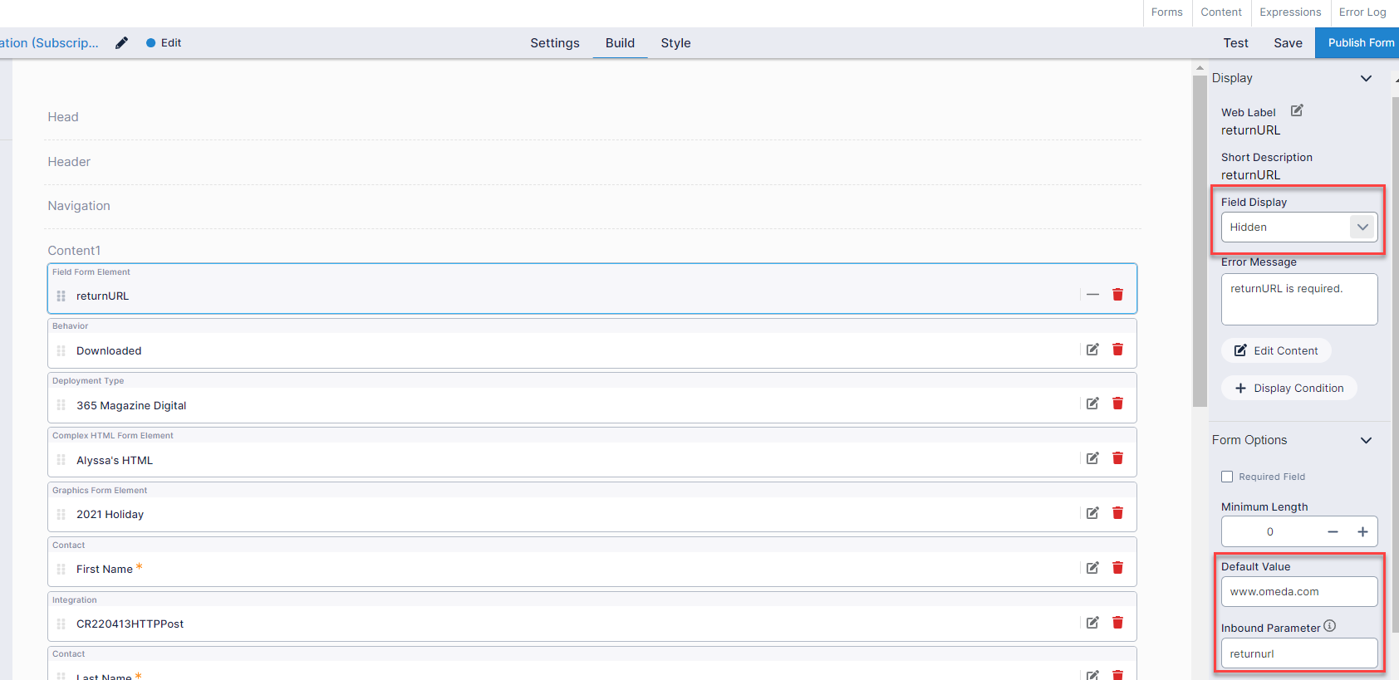Increase Minimum Length with plus button
Viewport: 1399px width, 680px height.
coord(1362,532)
